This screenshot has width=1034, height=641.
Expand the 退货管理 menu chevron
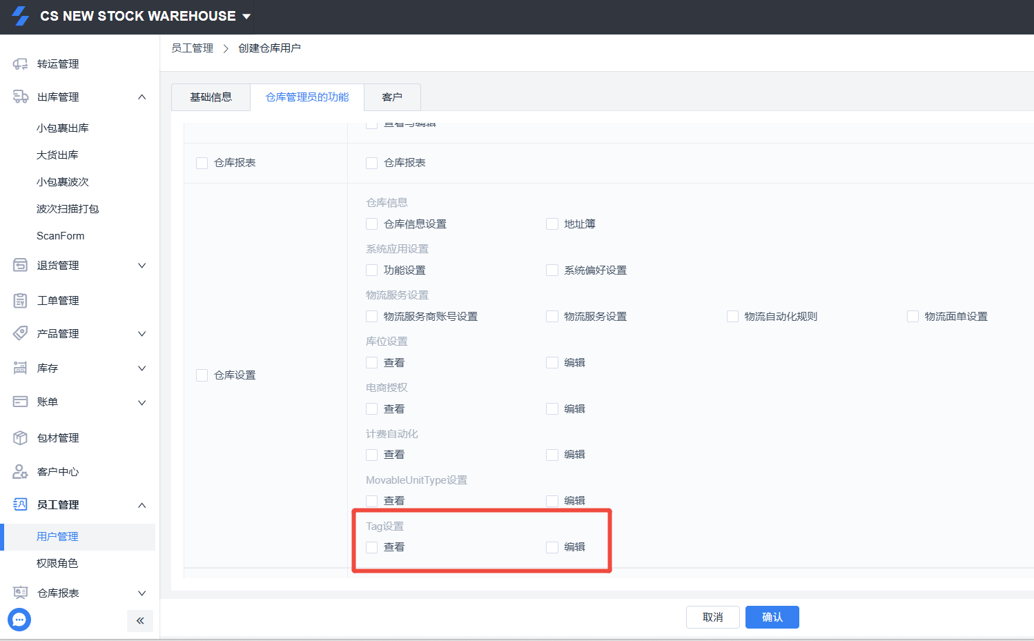(142, 266)
